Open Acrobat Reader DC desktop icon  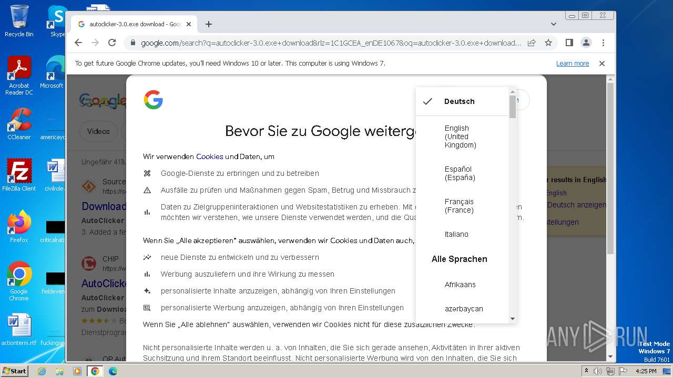coord(19,76)
